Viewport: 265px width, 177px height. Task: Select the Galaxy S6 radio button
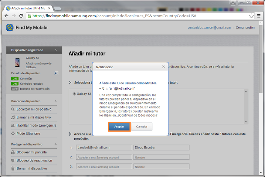[74, 94]
